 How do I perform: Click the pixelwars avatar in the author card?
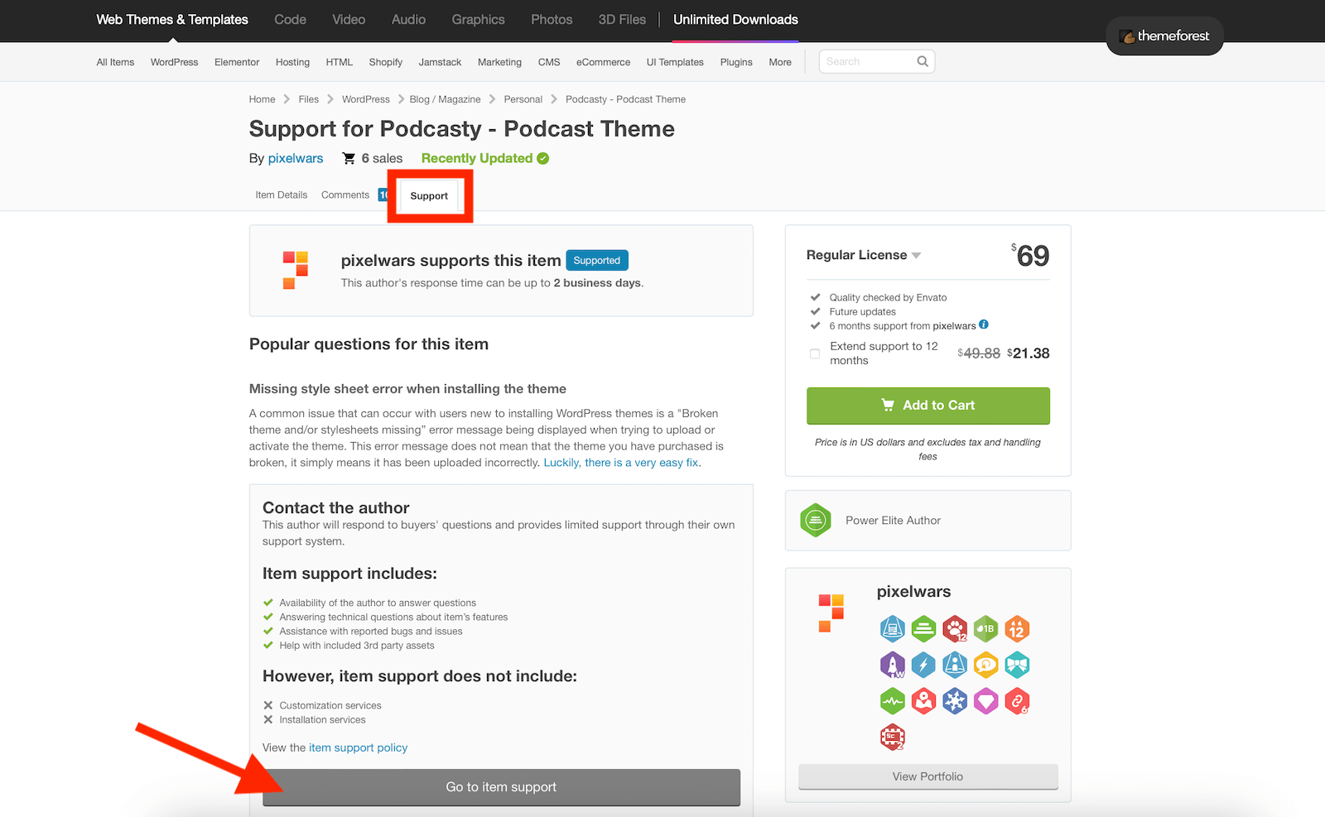(831, 613)
